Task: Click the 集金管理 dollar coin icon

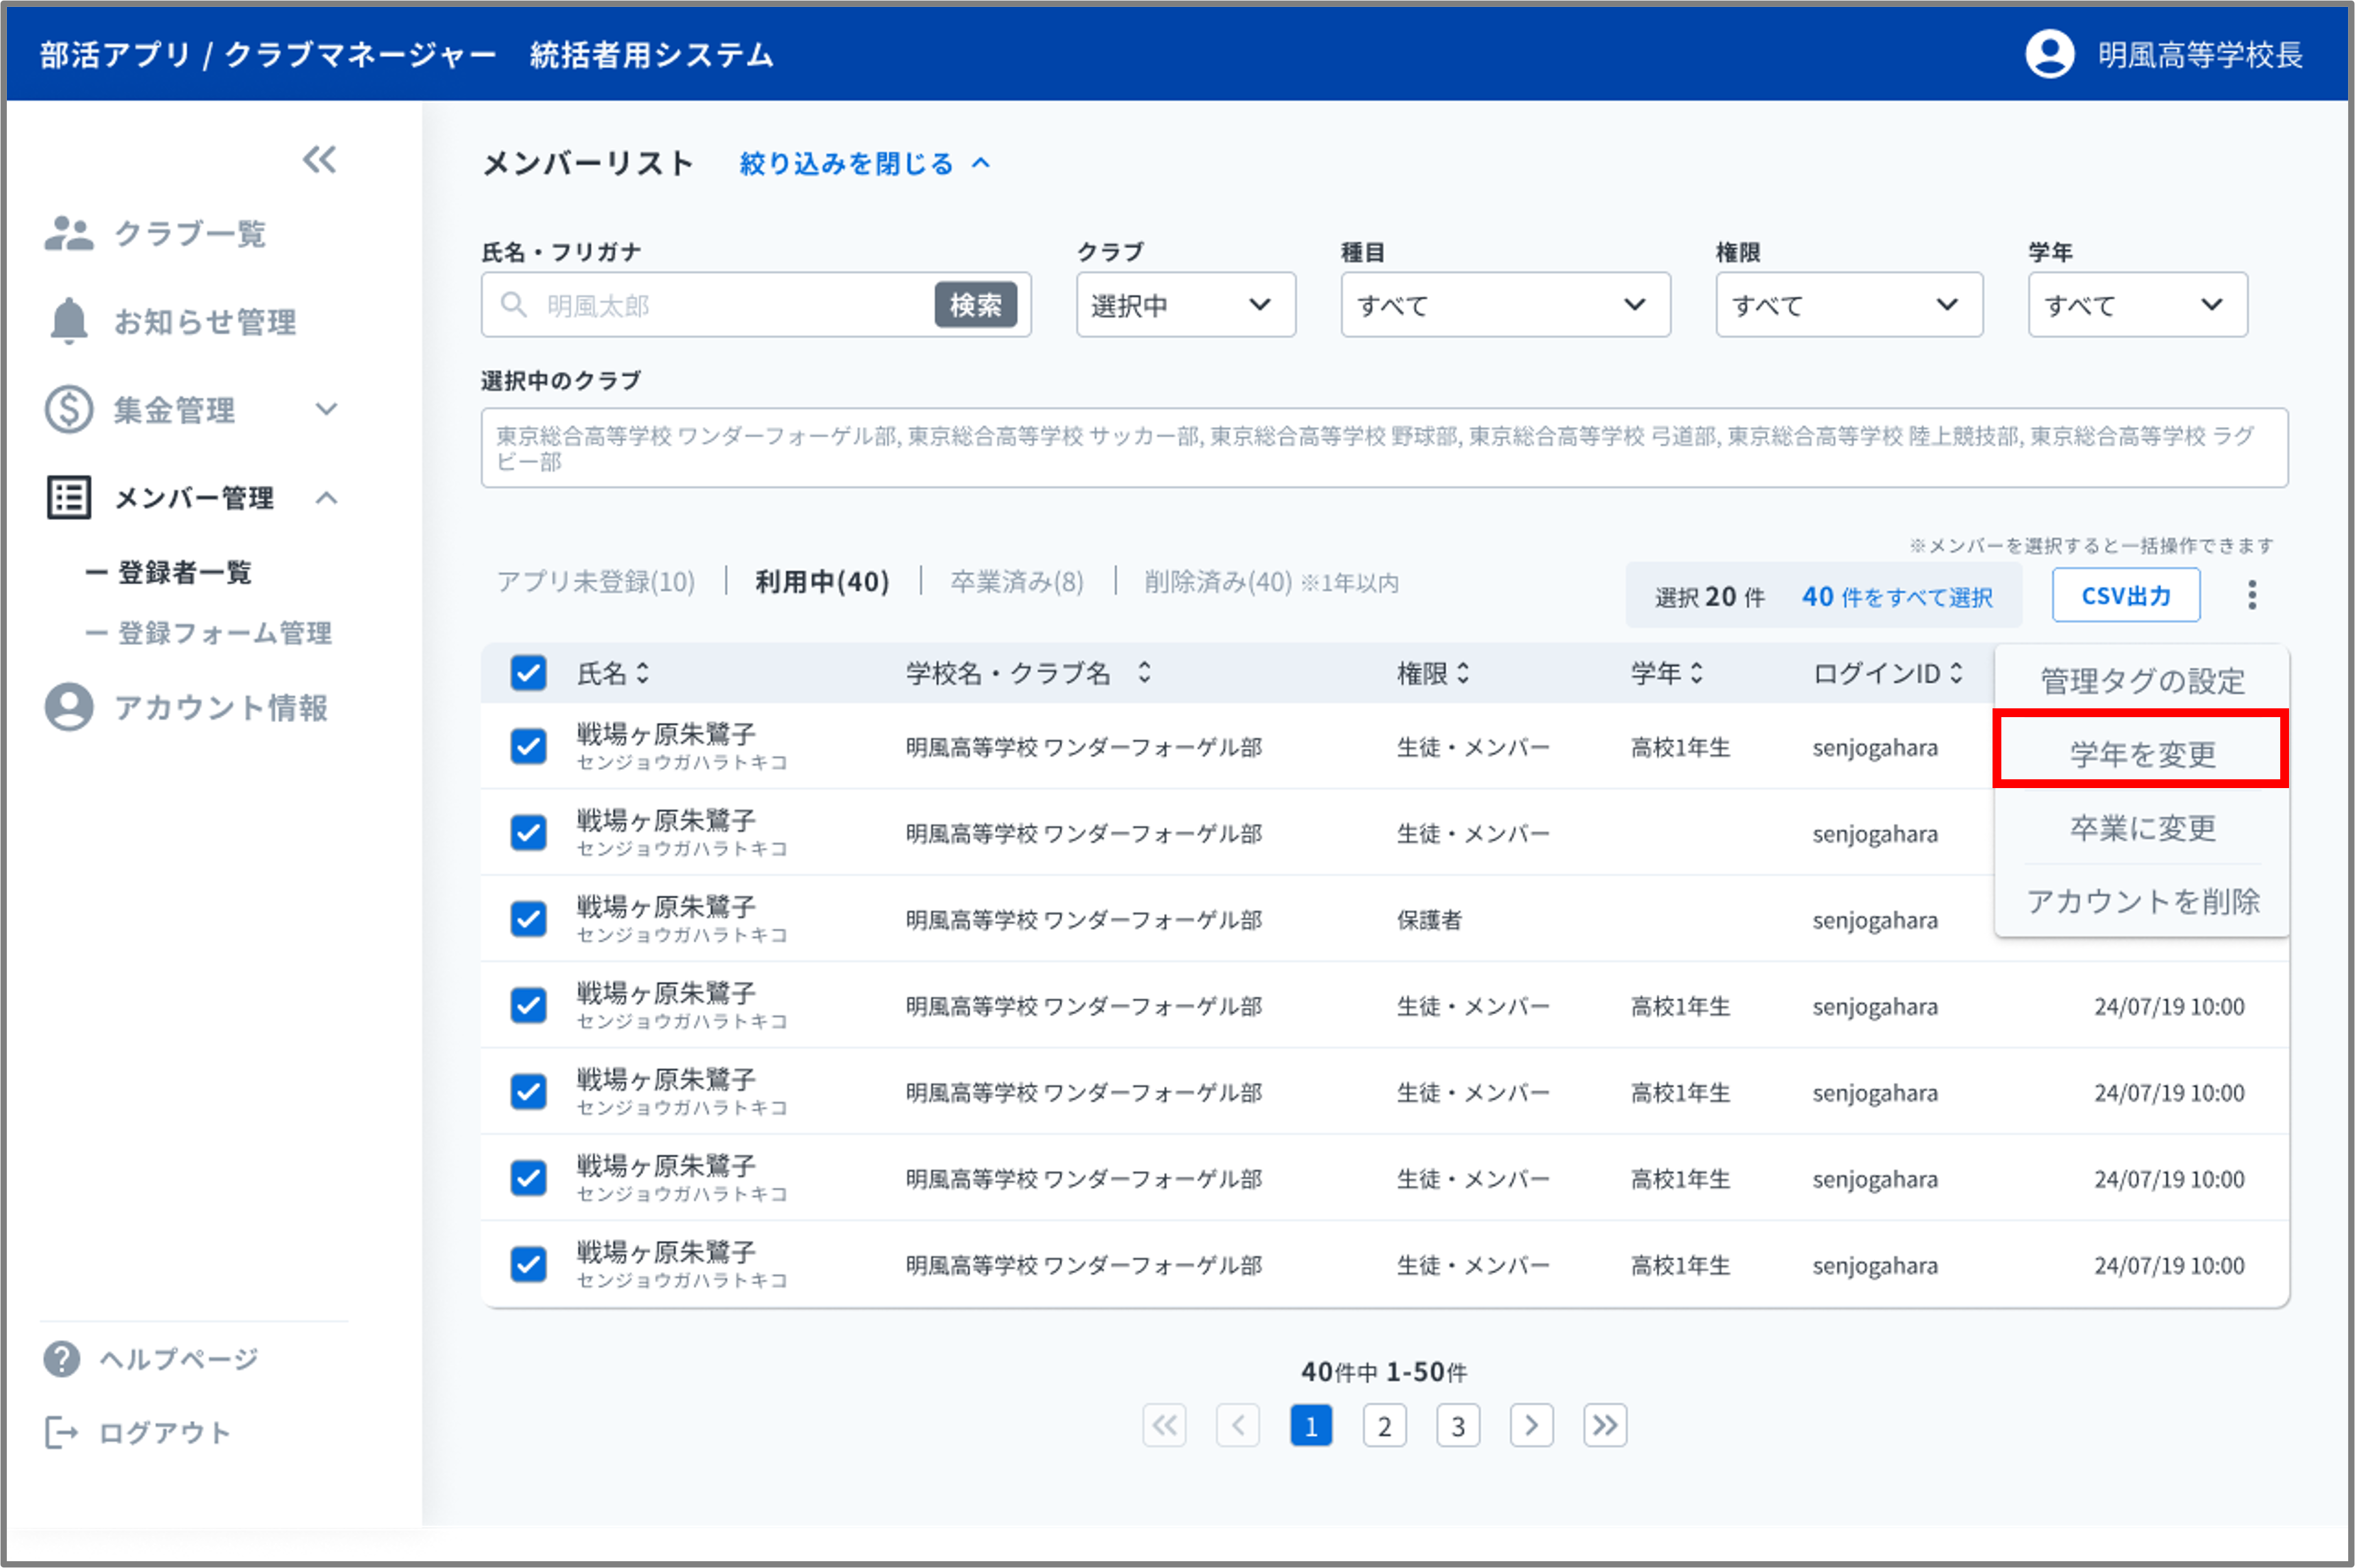Action: pyautogui.click(x=69, y=409)
